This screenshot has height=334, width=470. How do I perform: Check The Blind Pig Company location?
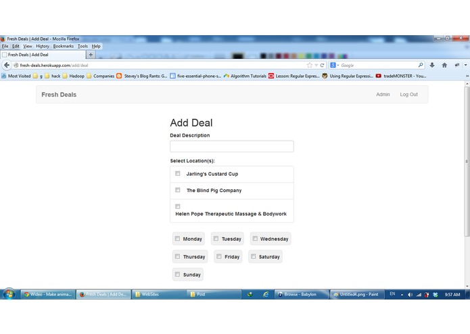[177, 190]
